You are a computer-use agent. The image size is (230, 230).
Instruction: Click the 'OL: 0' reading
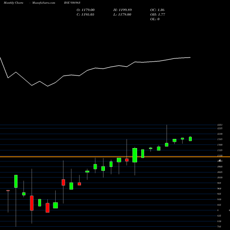[155, 19]
